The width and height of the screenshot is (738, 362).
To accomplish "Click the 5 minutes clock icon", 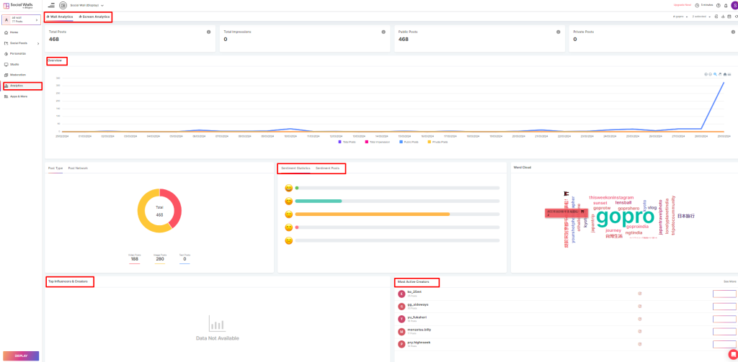I will (x=697, y=5).
